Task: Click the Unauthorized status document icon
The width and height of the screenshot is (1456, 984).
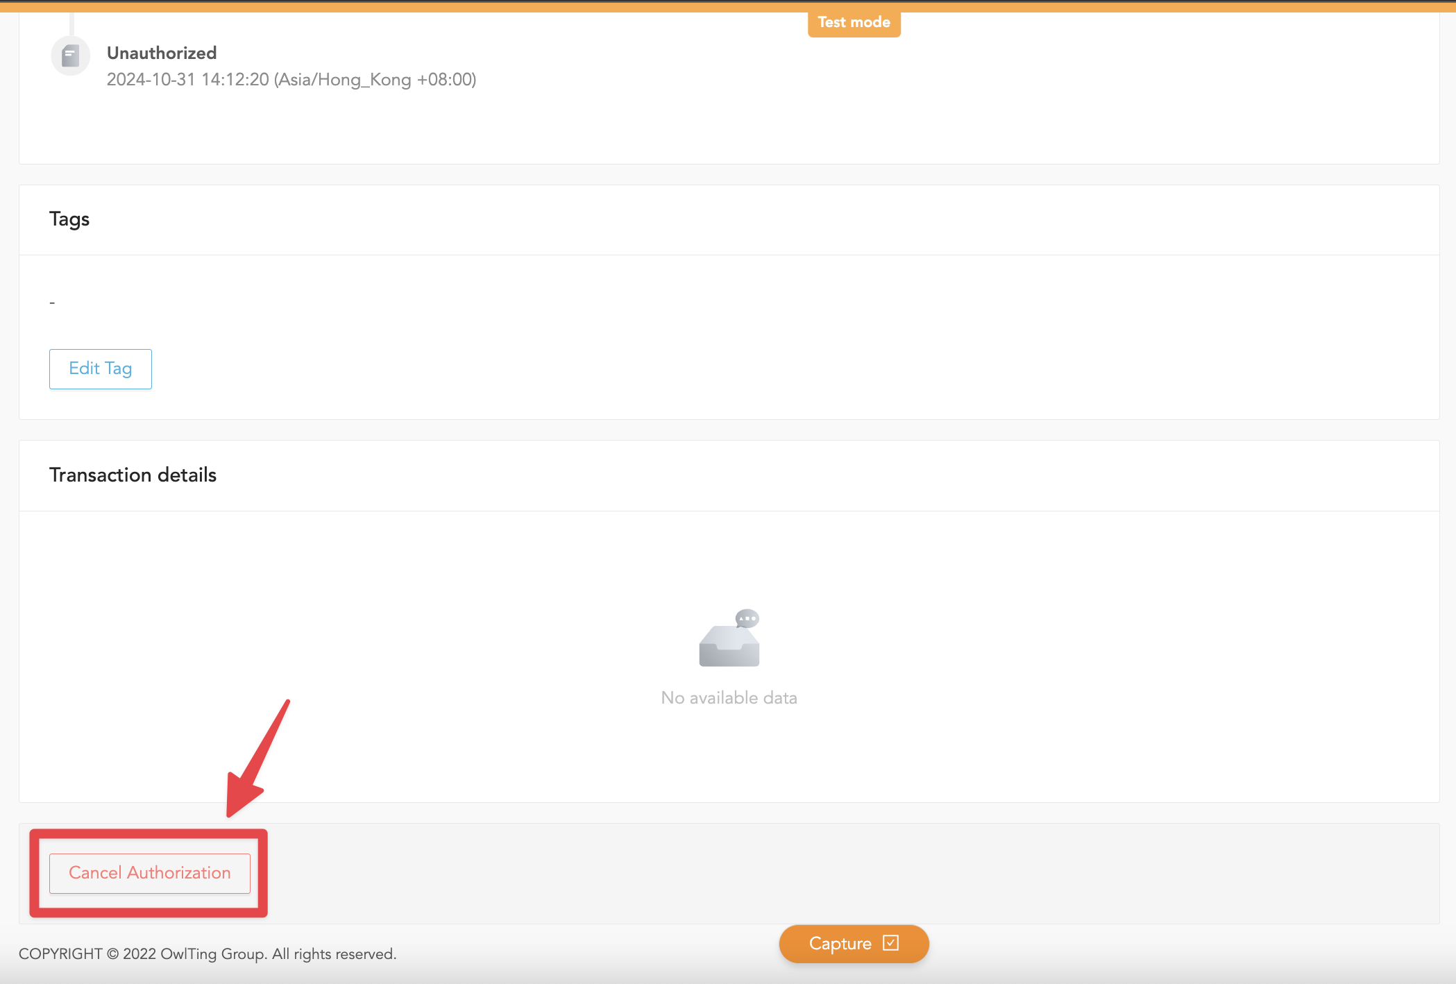Action: pos(70,56)
